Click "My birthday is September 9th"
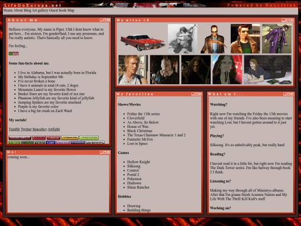Image resolution: width=301 pixels, height=226 pixels. click(41, 77)
